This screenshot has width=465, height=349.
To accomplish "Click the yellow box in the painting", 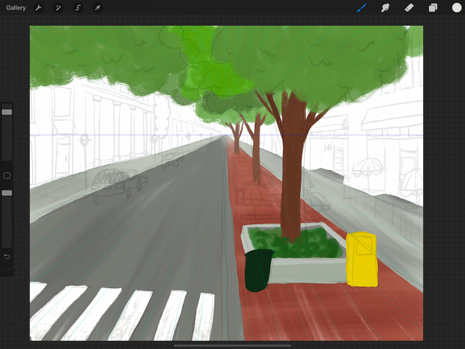I will (x=362, y=259).
